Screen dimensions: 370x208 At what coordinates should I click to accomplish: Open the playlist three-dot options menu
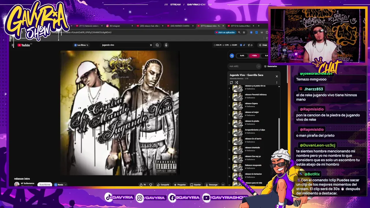[277, 82]
